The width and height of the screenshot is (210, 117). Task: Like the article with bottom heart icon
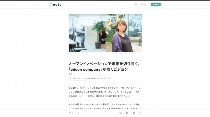tap(70, 113)
